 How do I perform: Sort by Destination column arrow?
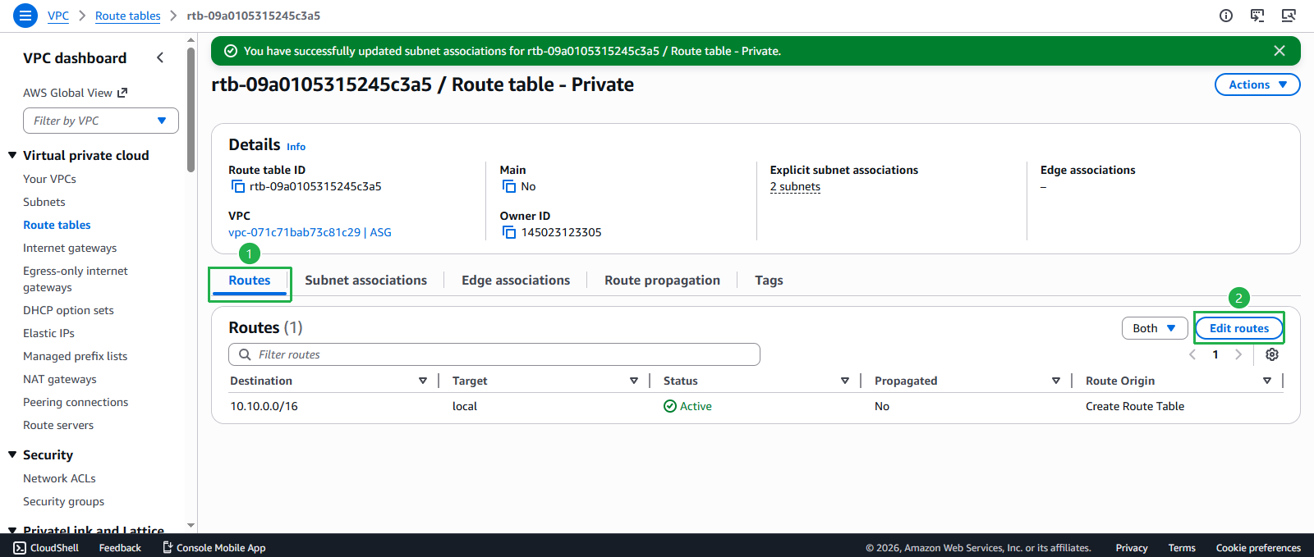(423, 381)
